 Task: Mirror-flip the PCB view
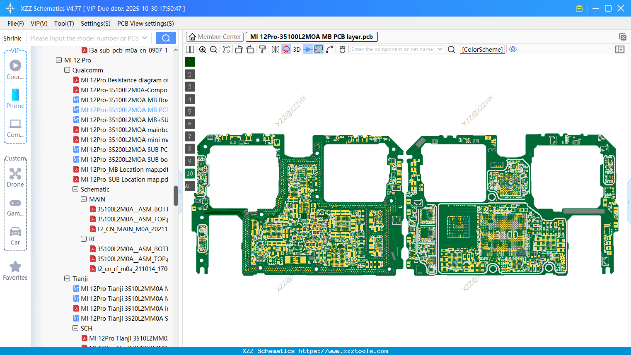pyautogui.click(x=275, y=49)
